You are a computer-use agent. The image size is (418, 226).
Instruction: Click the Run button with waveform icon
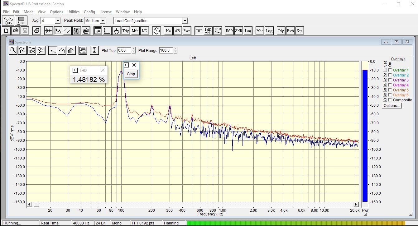8,21
